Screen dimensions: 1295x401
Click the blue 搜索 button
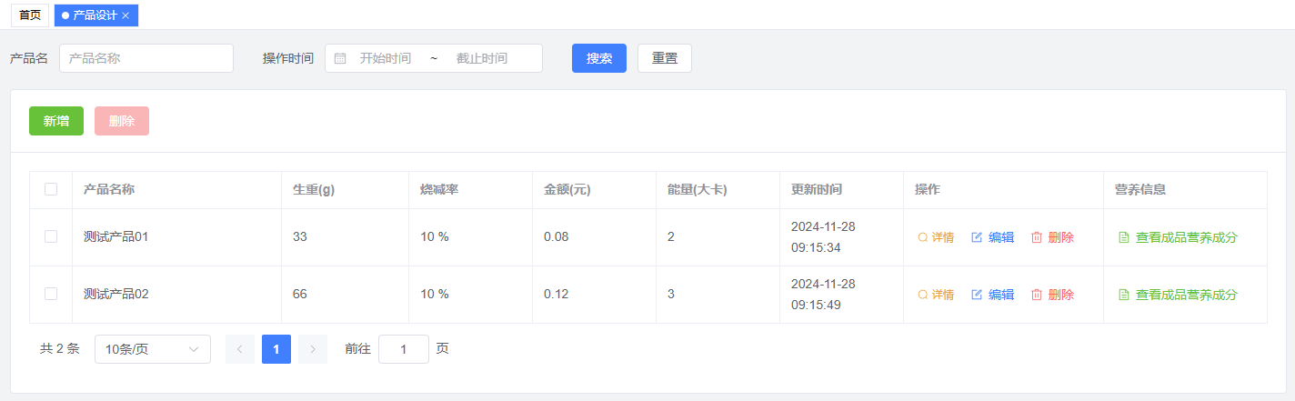point(599,58)
